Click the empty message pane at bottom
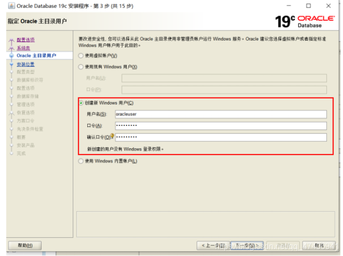 click(x=205, y=224)
